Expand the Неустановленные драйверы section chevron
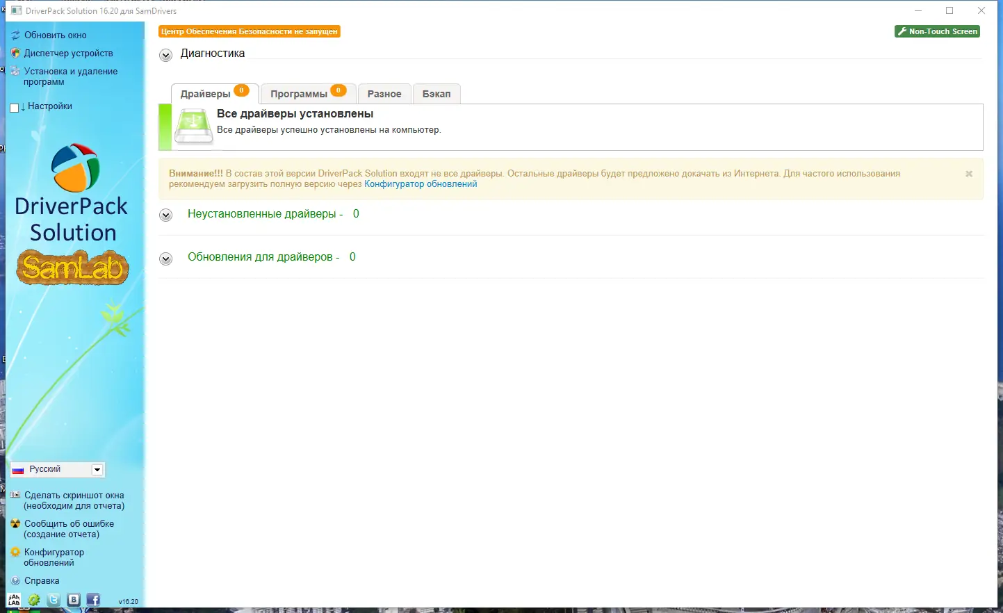This screenshot has width=1003, height=613. pyautogui.click(x=165, y=215)
